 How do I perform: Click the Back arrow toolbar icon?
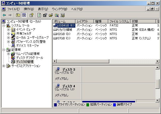[x=4, y=15]
